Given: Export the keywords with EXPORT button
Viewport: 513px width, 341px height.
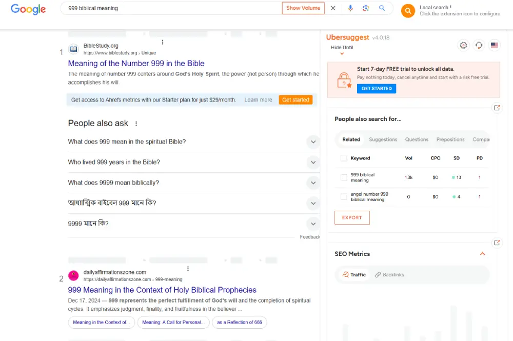Looking at the screenshot, I should (352, 218).
